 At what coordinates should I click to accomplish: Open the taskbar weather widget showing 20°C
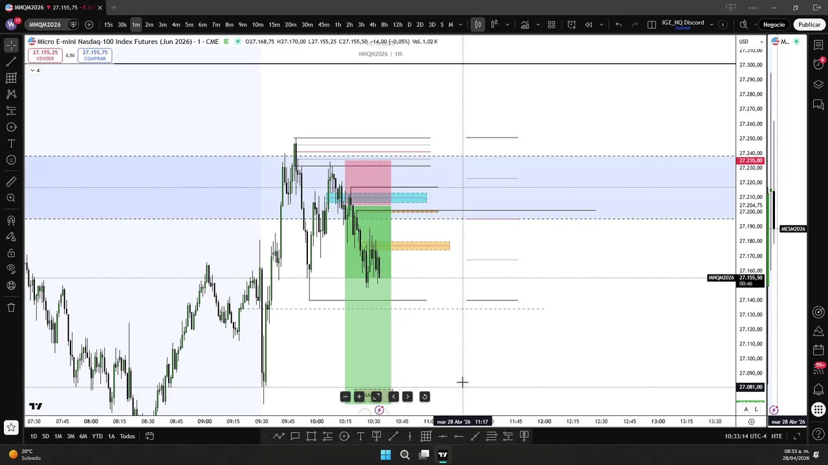(23, 455)
